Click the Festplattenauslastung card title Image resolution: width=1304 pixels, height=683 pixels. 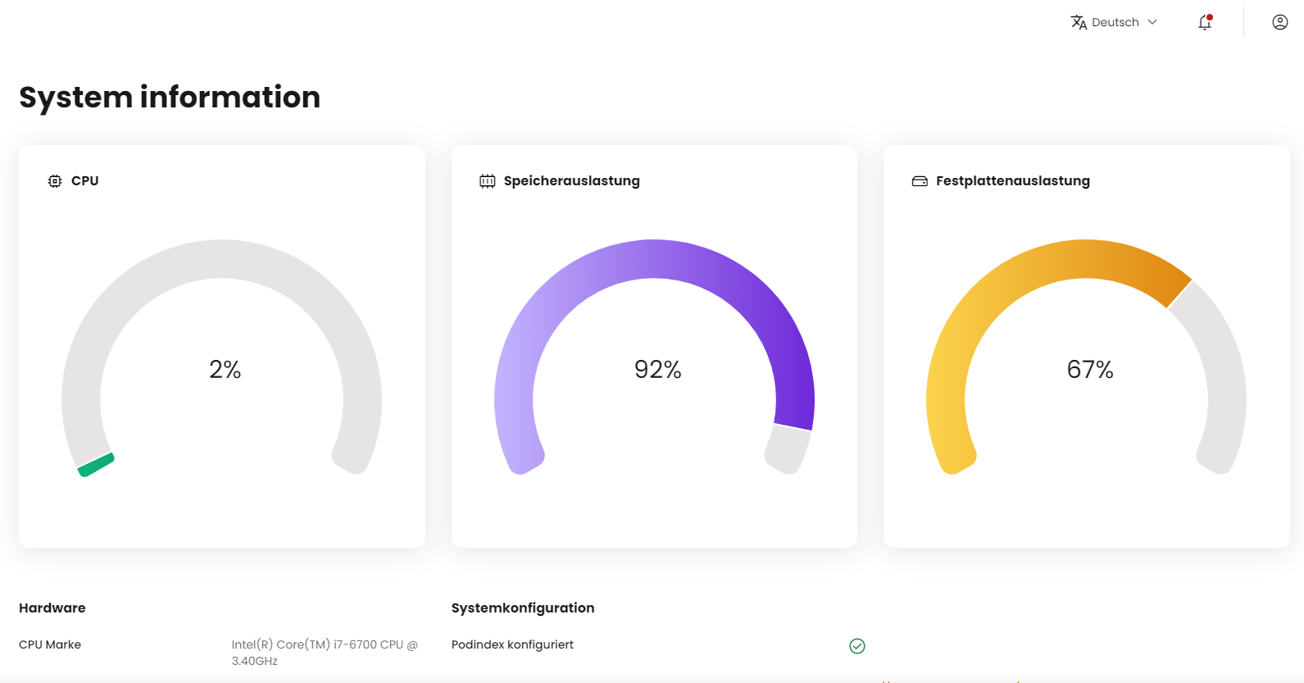coord(1012,181)
